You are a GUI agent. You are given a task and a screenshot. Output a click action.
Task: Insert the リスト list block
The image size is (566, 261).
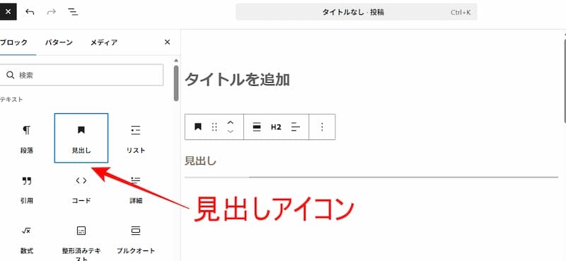pyautogui.click(x=136, y=138)
